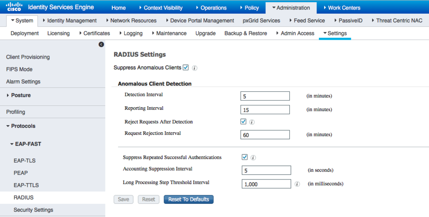Open Client Provisioning in sidebar
Screen dimensions: 429x217
28,57
